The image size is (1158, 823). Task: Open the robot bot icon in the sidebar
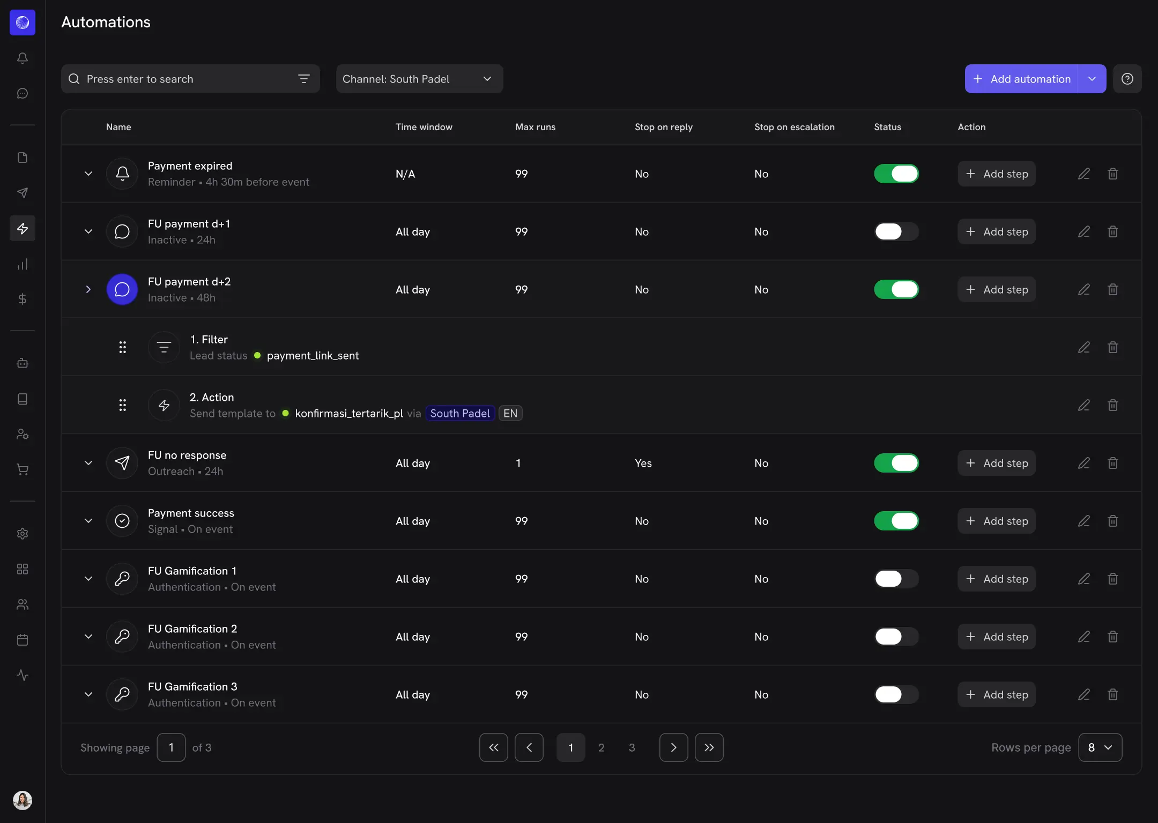[23, 363]
